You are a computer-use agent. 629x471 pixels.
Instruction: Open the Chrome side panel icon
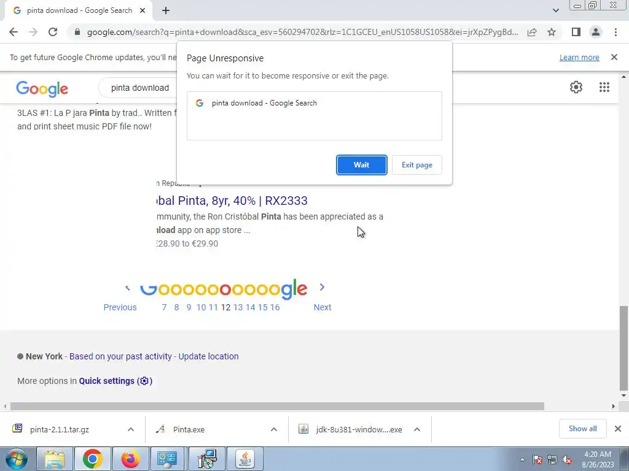(x=576, y=32)
